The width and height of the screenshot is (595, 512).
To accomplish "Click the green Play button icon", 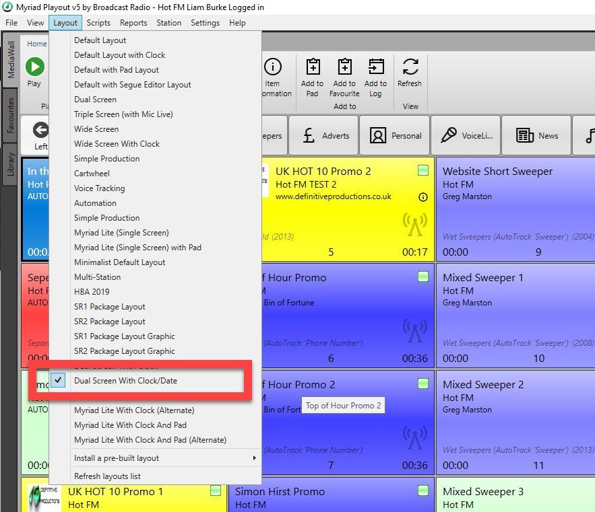I will point(35,67).
